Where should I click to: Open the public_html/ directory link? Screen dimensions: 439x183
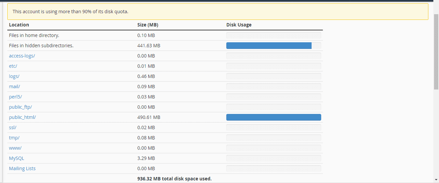click(x=22, y=117)
